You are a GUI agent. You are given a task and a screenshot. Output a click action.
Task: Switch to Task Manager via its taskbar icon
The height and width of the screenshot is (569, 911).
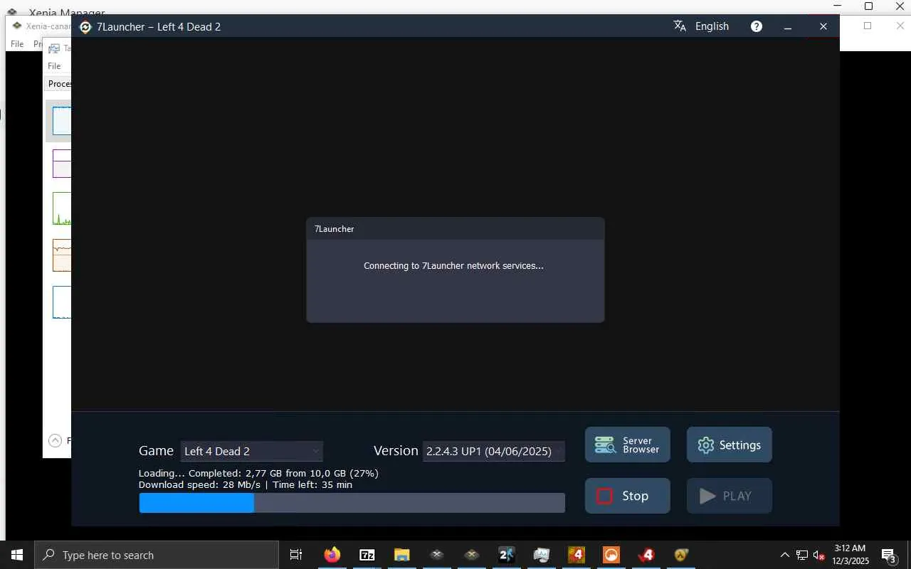(542, 555)
